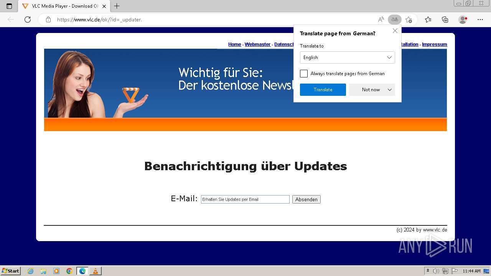This screenshot has width=491, height=276.
Task: Click the translate icon in address bar
Action: [394, 20]
